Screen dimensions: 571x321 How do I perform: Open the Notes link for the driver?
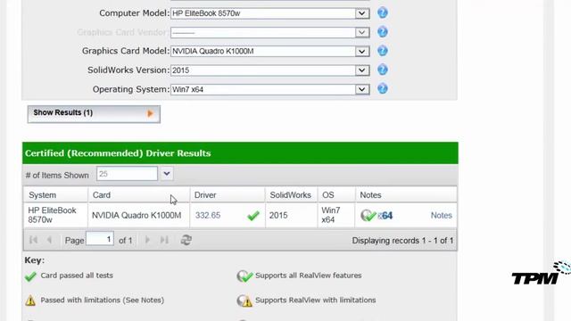[441, 216]
